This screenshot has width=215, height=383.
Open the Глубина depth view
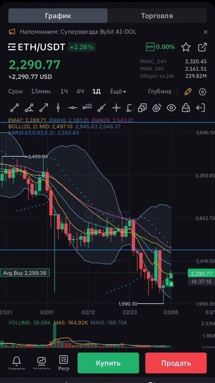[x=159, y=92]
